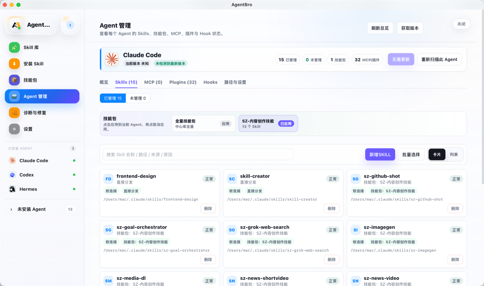
Task: Click the SN badge of sz-news-shortvideo
Action: (x=232, y=281)
